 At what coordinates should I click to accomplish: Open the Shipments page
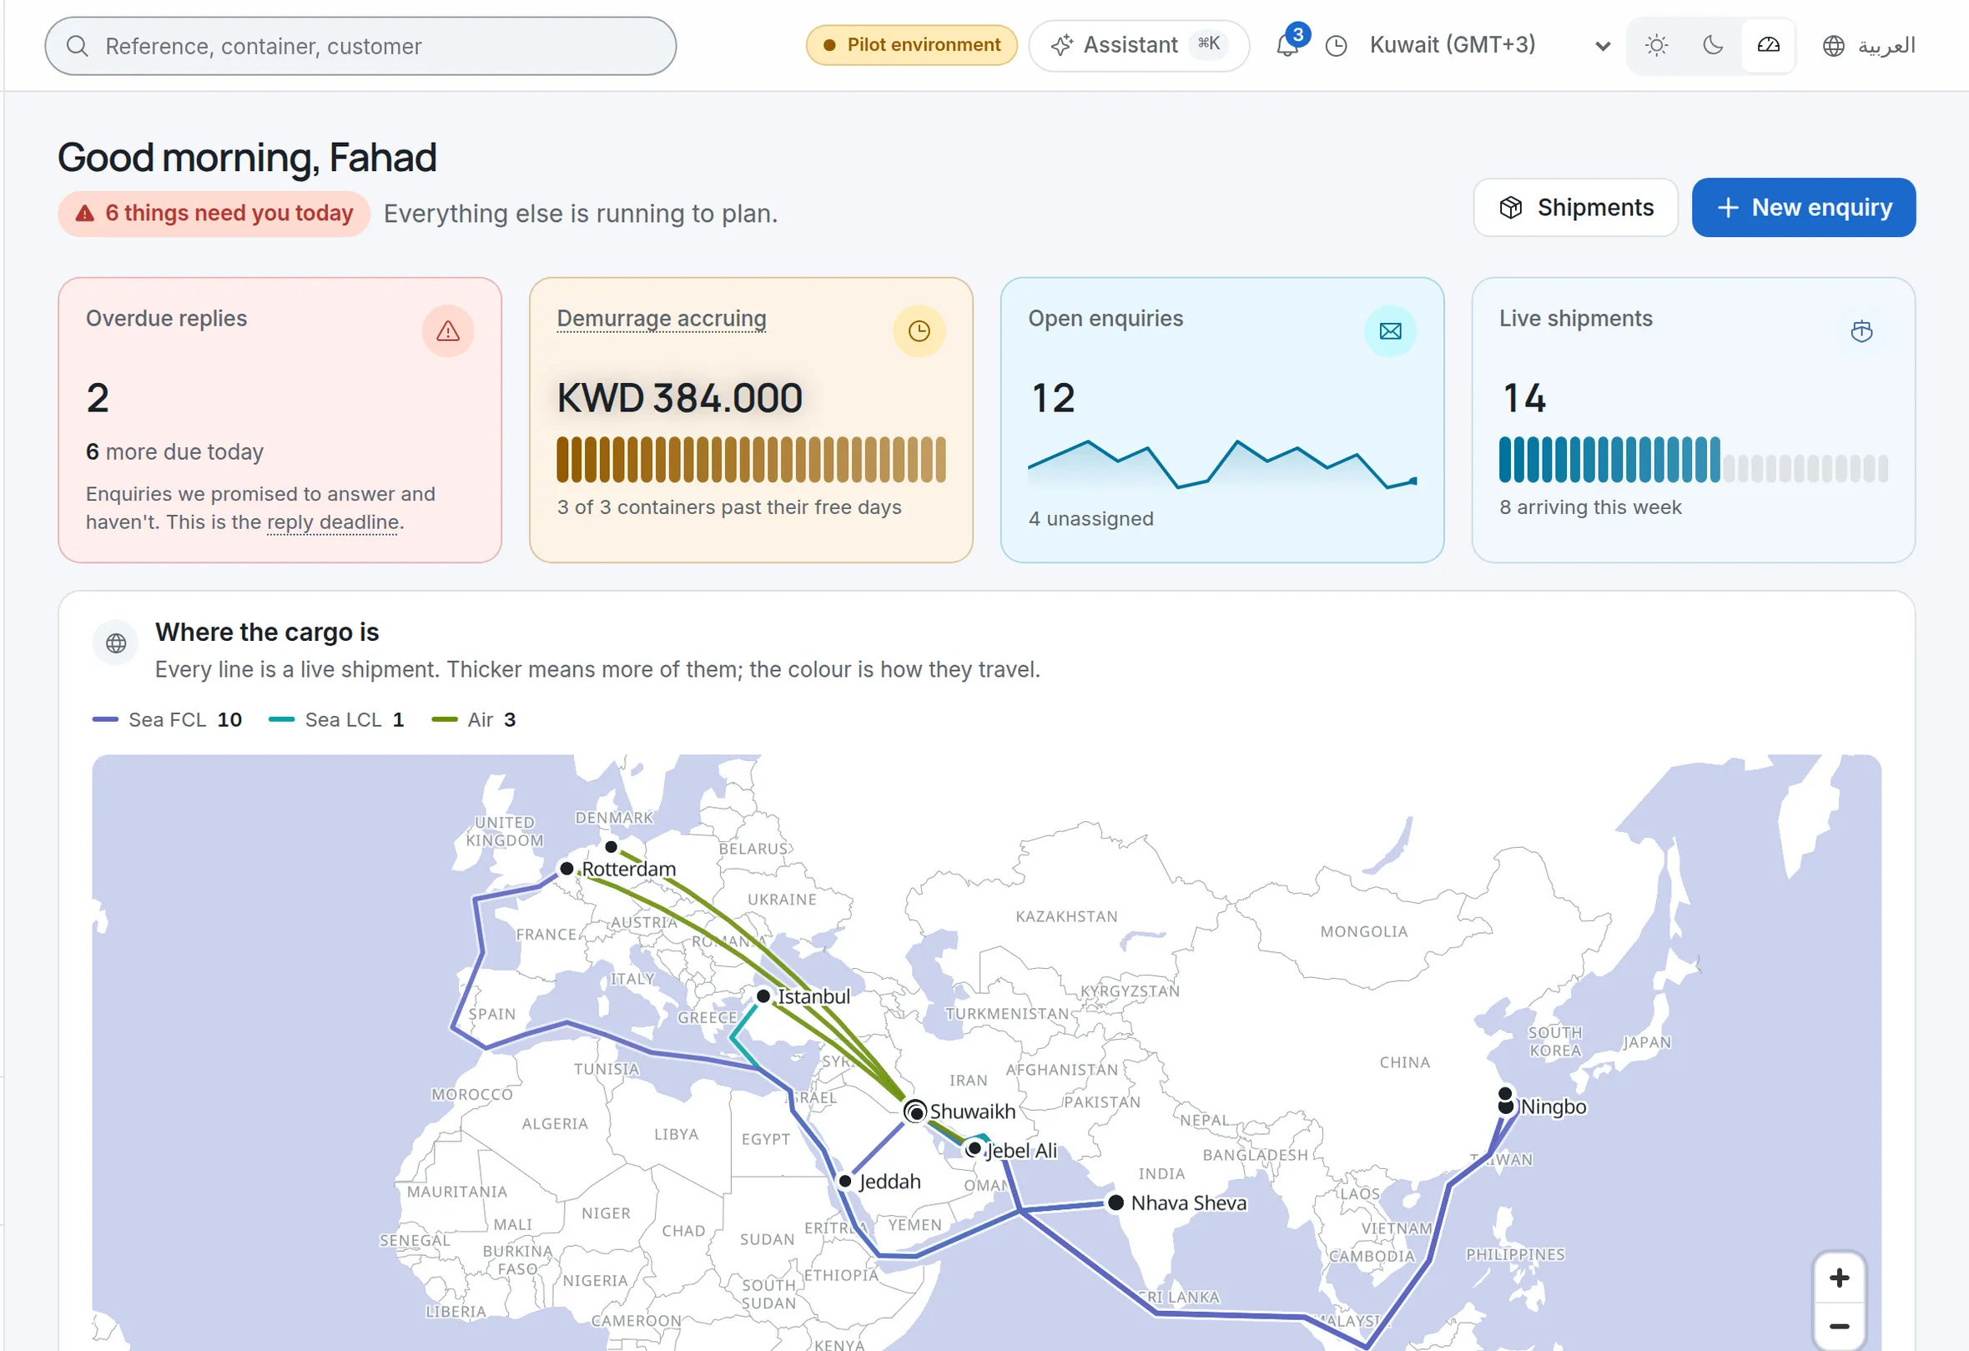click(x=1575, y=208)
